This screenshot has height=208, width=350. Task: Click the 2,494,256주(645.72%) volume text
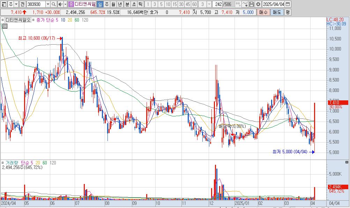22,167
